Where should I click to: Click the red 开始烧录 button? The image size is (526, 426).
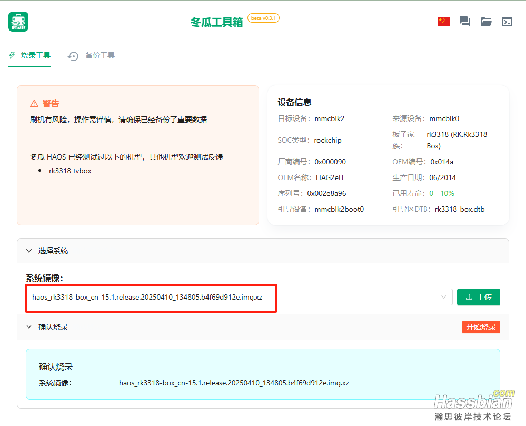click(481, 327)
